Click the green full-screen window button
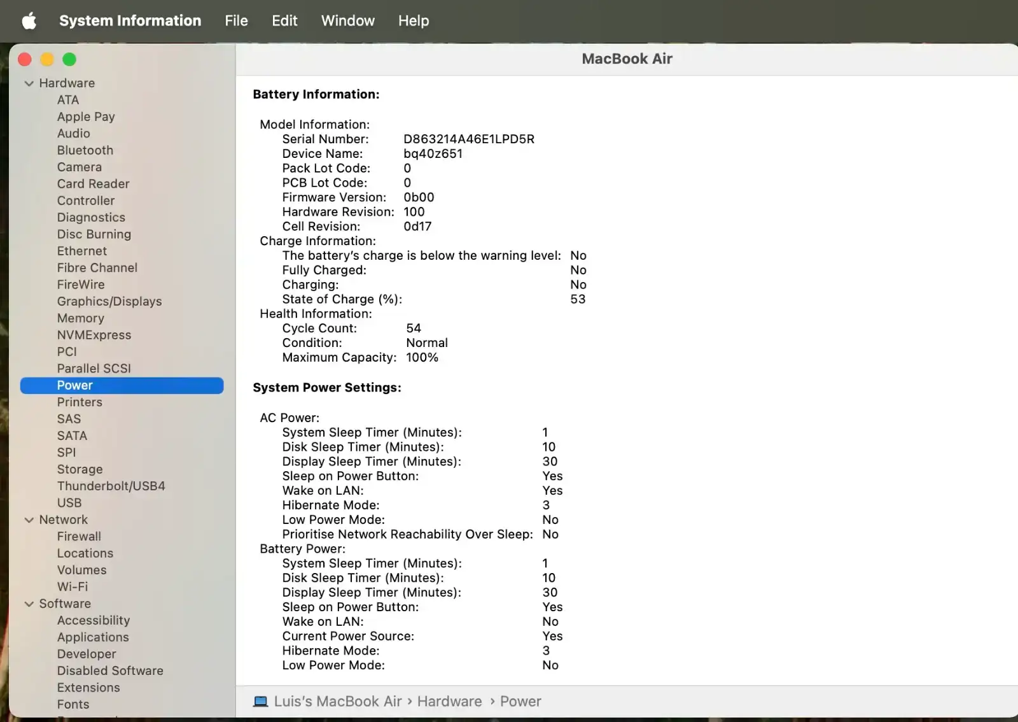 [69, 59]
